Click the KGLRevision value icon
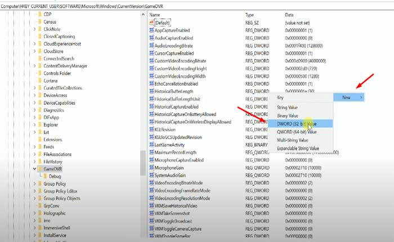 click(151, 129)
